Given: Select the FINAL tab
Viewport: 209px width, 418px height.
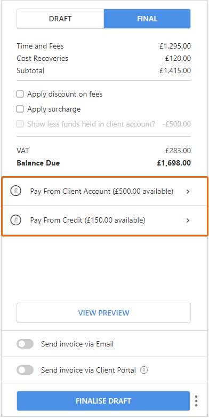Looking at the screenshot, I should click(147, 19).
